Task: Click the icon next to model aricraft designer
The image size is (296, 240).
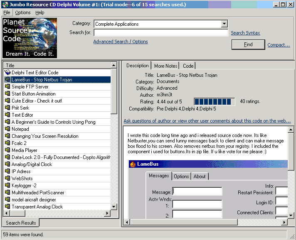Action: click(x=7, y=199)
